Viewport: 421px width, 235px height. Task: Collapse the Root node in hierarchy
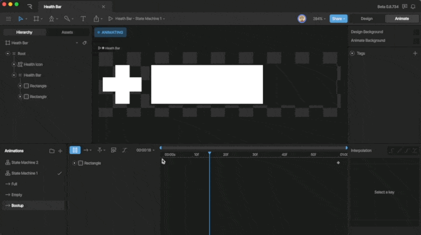[7, 54]
